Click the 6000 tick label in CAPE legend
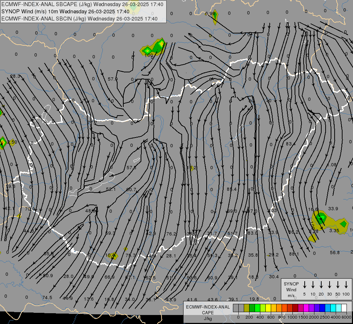This screenshot has width=353, height=324. (346, 317)
